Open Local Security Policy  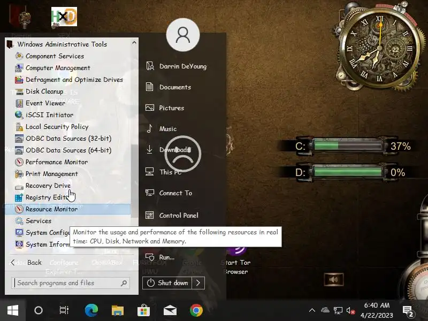(67, 126)
